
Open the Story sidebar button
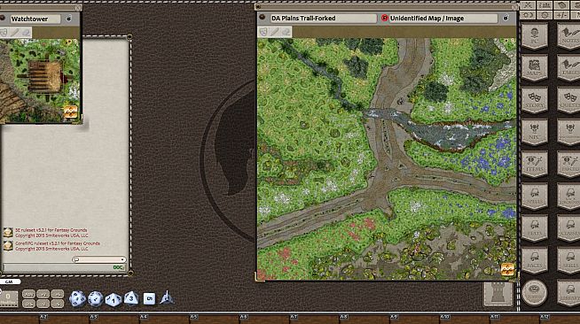[535, 100]
